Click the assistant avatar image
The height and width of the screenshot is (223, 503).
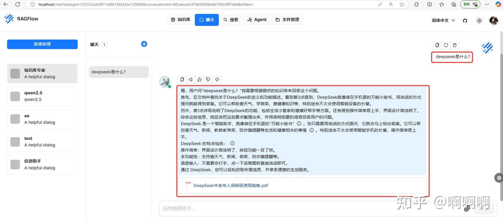[165, 82]
